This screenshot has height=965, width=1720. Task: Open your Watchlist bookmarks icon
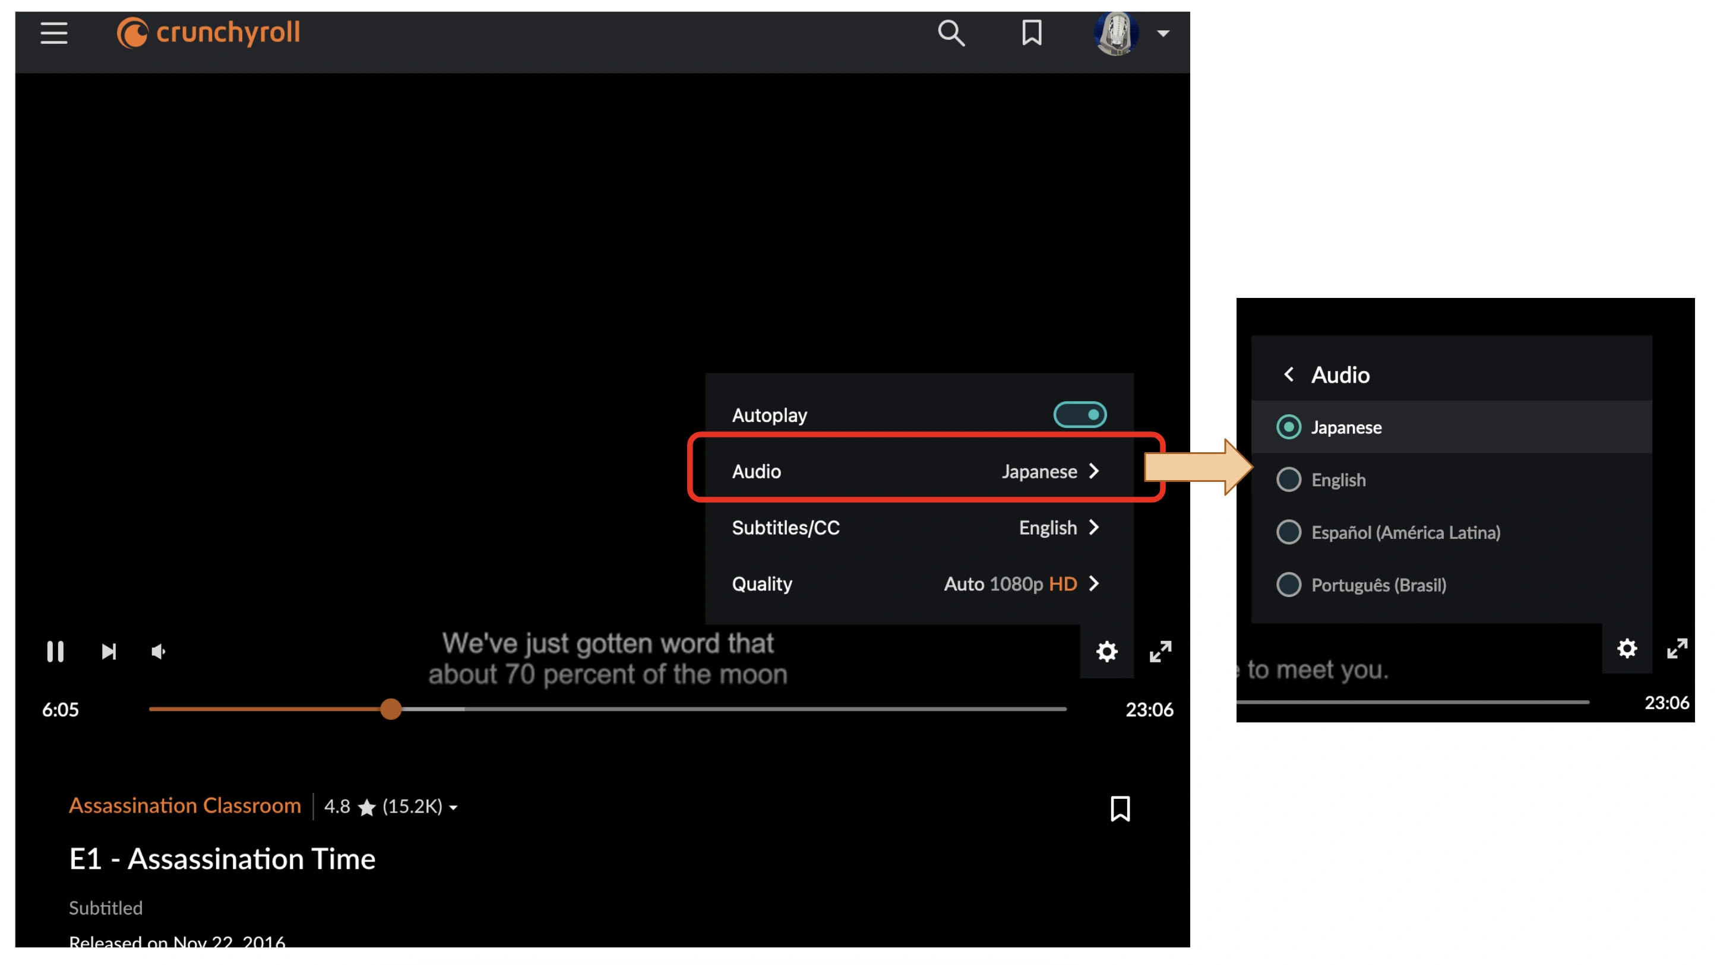pos(1030,33)
